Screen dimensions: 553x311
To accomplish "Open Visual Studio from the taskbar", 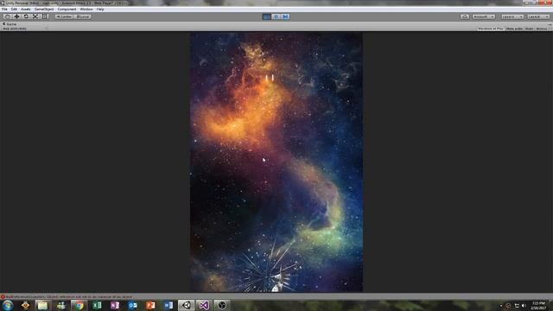I will pyautogui.click(x=204, y=305).
